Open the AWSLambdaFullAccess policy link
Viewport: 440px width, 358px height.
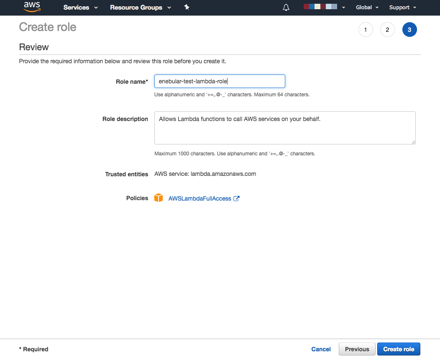tap(200, 198)
